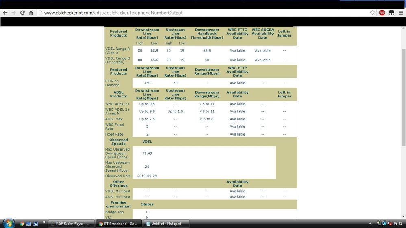Viewport: 406px width, 228px height.
Task: Bookmark this page with the star icon
Action: click(x=372, y=13)
